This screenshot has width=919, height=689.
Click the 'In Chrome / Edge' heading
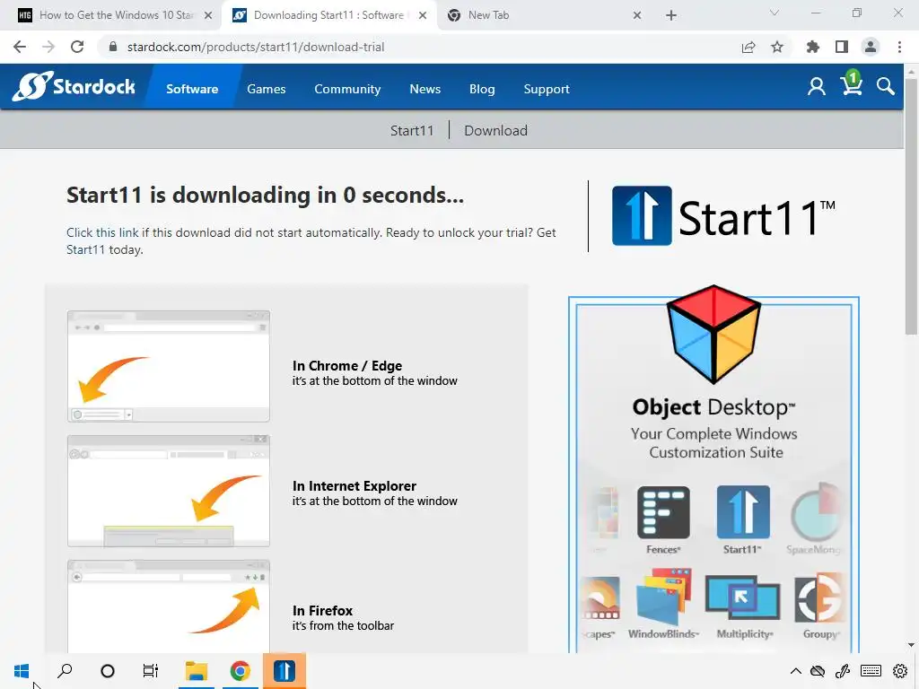coord(347,366)
